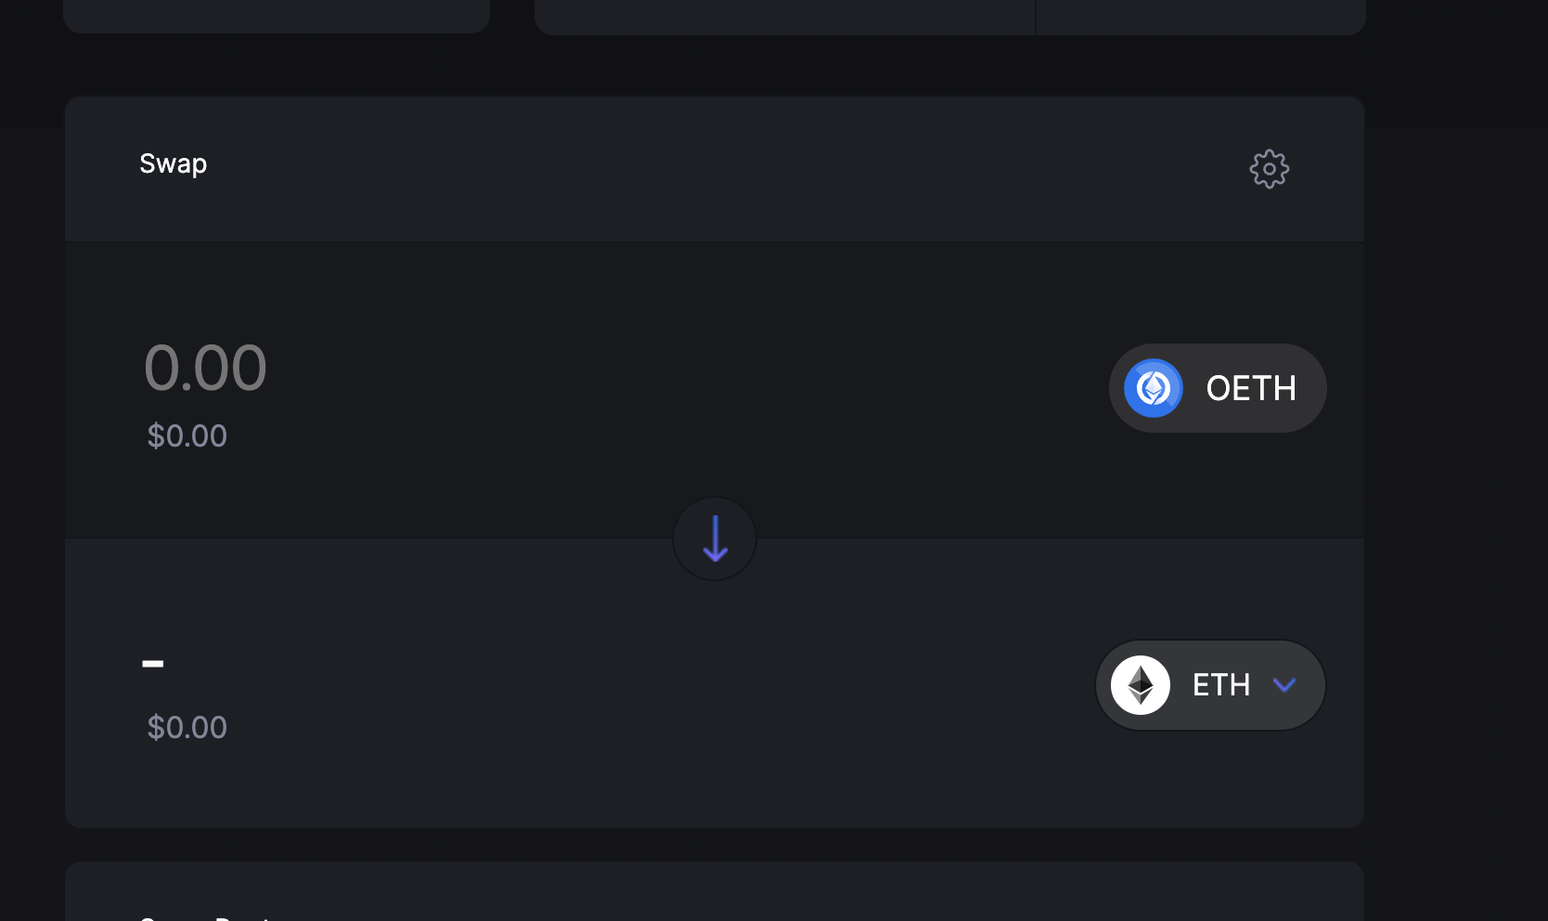The image size is (1548, 921).
Task: Click the output amount field showing a dash
Action: point(154,663)
